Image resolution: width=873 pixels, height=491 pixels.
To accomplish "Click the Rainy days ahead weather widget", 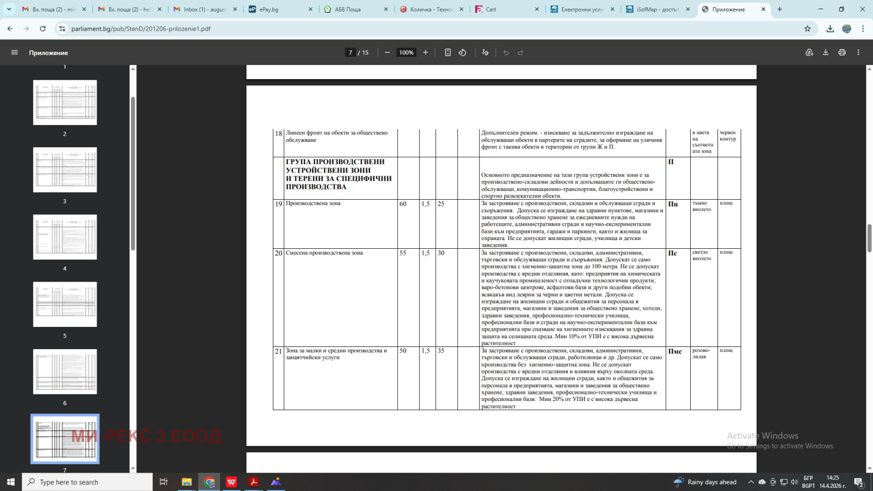I will (x=706, y=482).
